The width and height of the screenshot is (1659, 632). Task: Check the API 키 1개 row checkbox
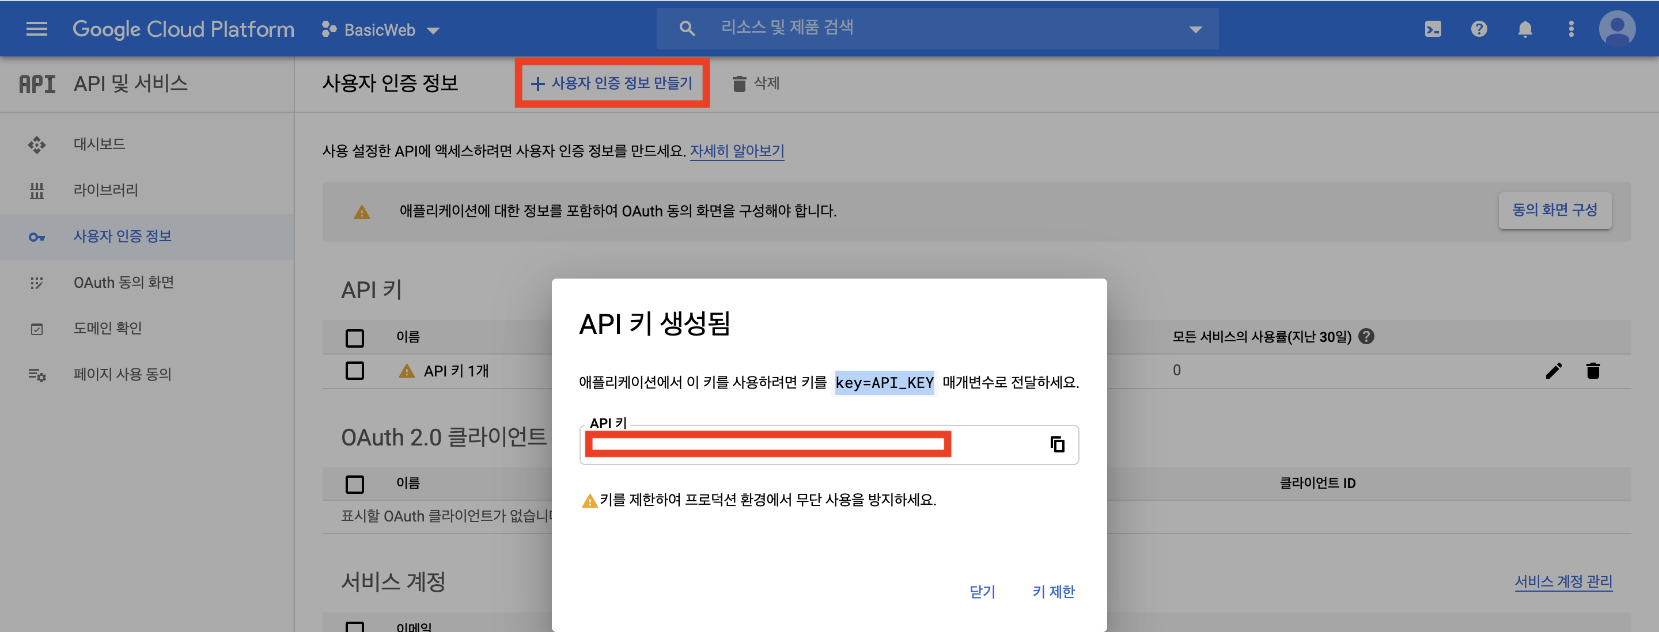coord(355,371)
